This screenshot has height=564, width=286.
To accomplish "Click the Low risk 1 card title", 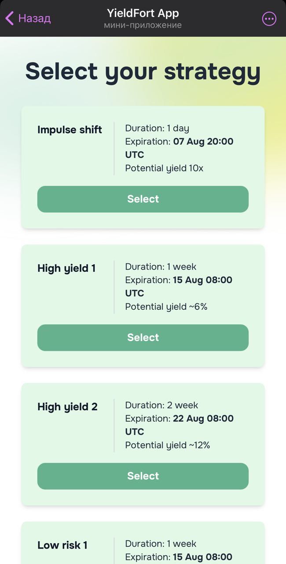I will pos(62,545).
